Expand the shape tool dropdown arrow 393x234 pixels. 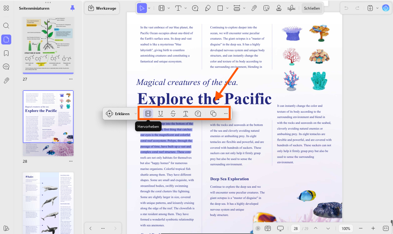[x=227, y=8]
